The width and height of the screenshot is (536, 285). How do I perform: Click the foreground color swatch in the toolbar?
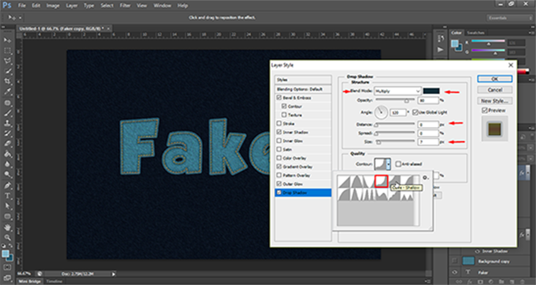point(5,253)
